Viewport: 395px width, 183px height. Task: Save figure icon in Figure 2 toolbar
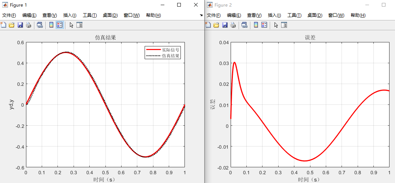[x=225, y=25]
